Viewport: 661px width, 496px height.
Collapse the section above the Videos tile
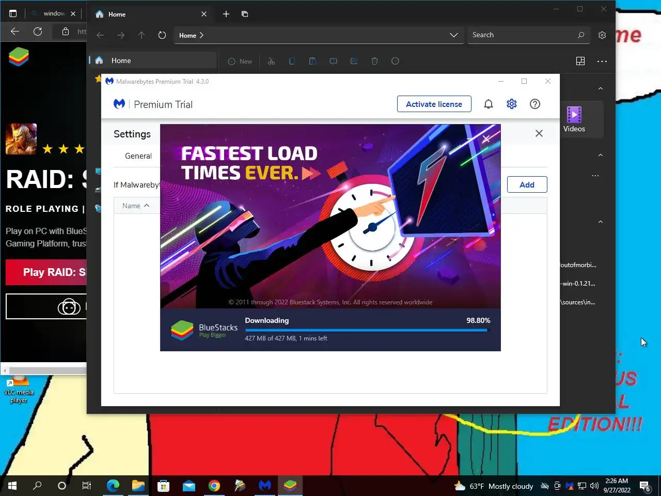tap(601, 88)
